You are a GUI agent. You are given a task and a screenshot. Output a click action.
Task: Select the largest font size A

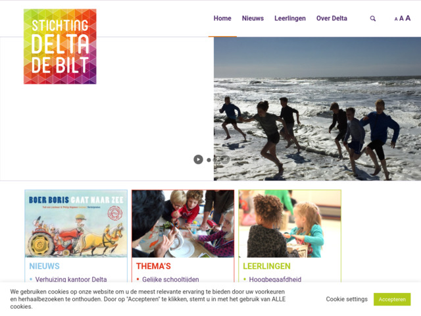pos(408,18)
